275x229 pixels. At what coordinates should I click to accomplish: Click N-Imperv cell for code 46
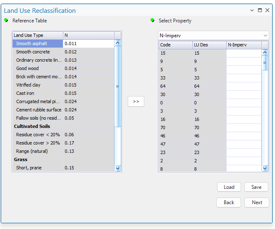point(244,136)
